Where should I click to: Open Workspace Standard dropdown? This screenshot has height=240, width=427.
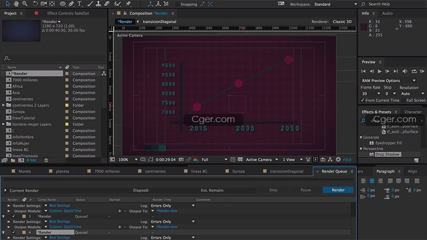(335, 4)
